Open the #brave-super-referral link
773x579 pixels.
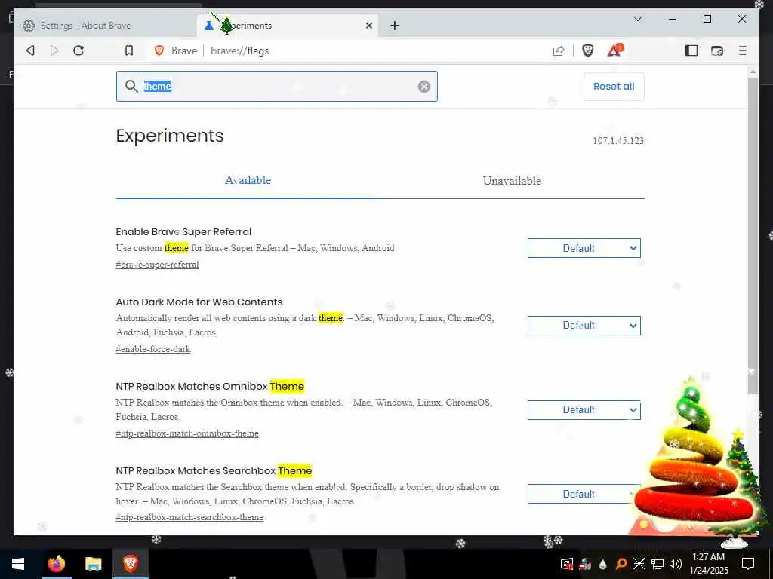click(x=157, y=265)
